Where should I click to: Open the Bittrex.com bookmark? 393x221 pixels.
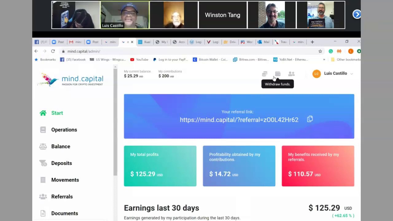[251, 60]
